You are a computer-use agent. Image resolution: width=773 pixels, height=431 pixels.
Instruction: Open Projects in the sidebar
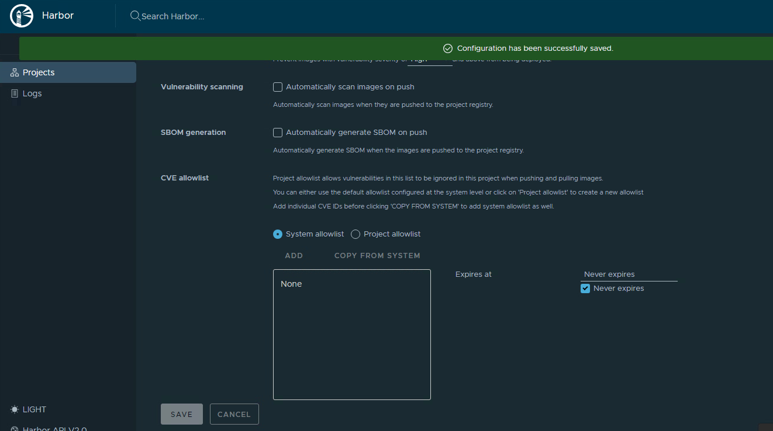pos(68,72)
